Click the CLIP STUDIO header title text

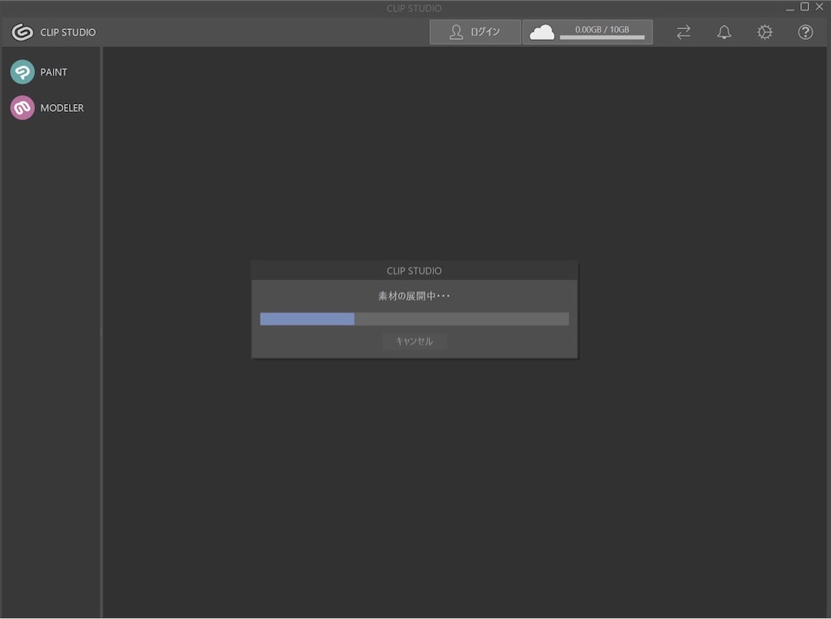tap(68, 32)
